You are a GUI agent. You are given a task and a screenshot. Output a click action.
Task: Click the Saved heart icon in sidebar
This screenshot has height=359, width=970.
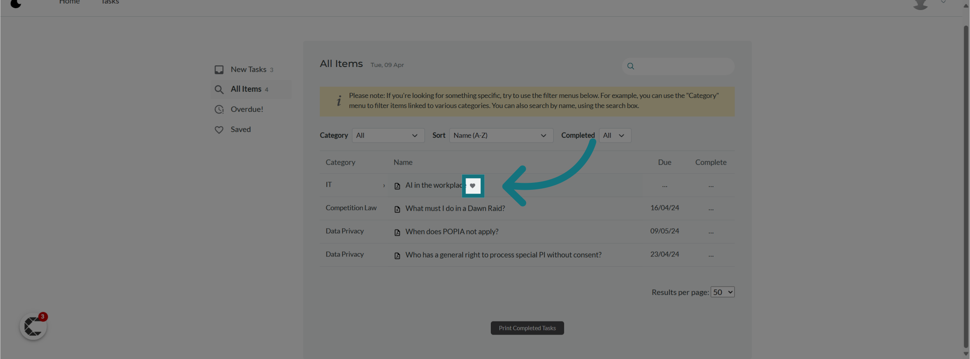219,130
